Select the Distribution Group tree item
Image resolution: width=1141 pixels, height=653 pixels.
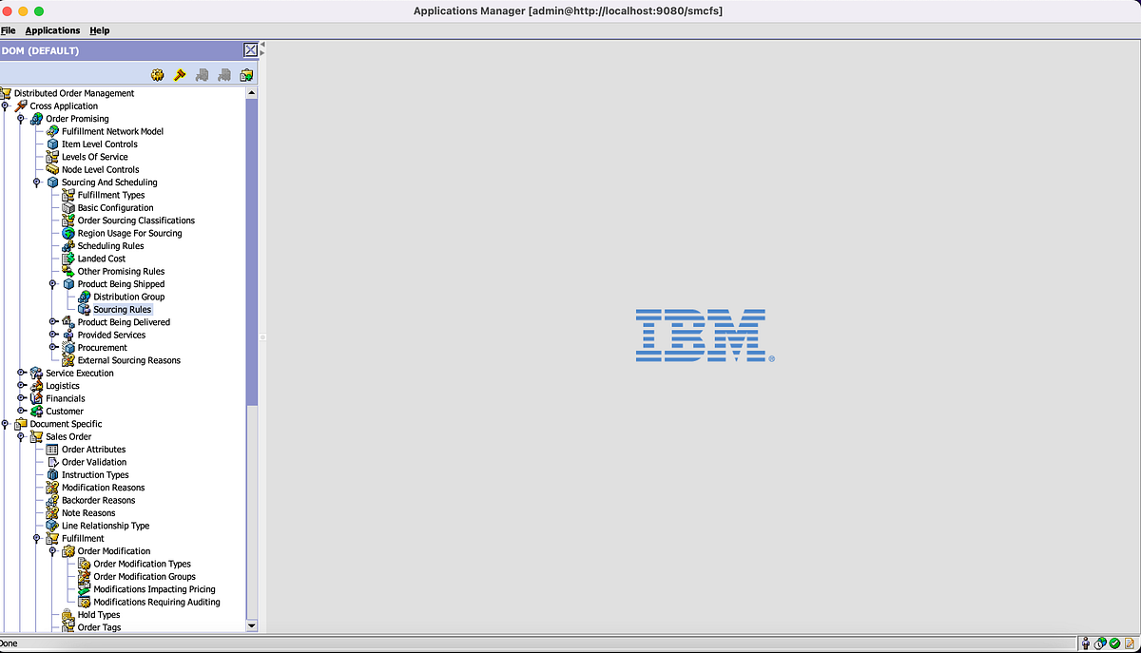click(x=127, y=297)
